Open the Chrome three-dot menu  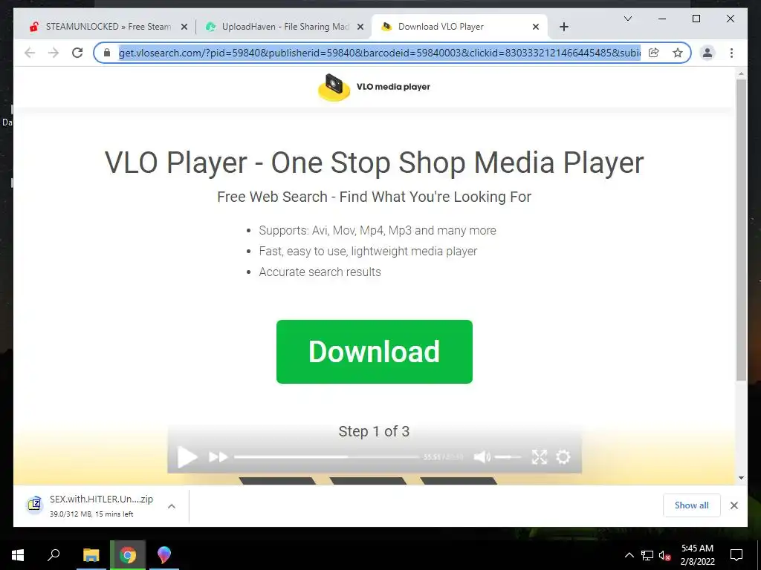[x=731, y=53]
